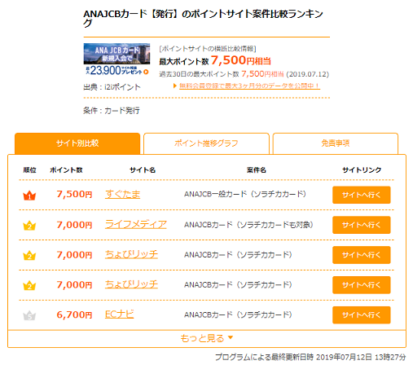
Task: Expand the list with もっと見る
Action: pos(207,338)
